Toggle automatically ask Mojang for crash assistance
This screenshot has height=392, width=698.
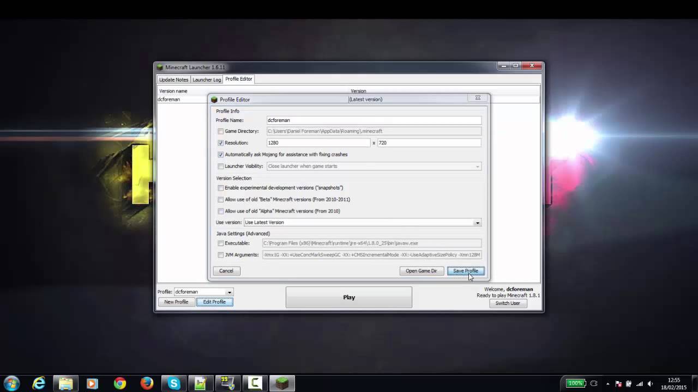[x=220, y=155]
